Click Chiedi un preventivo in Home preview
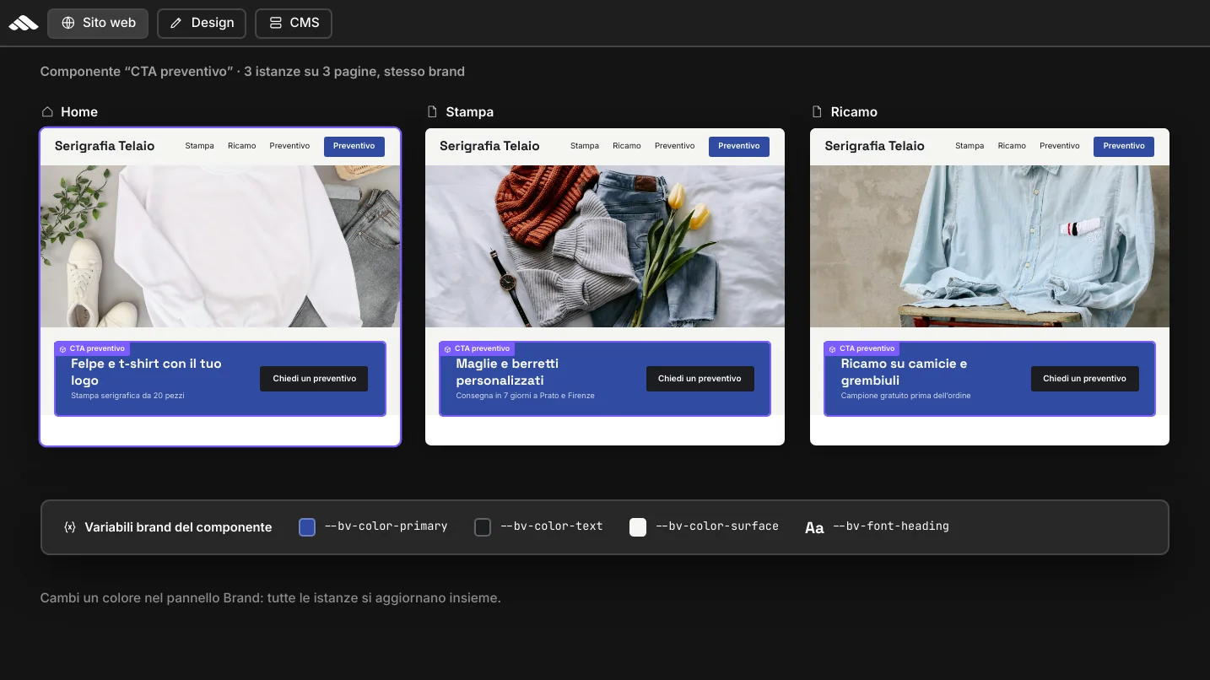Screen dimensions: 1210x680 tap(314, 379)
